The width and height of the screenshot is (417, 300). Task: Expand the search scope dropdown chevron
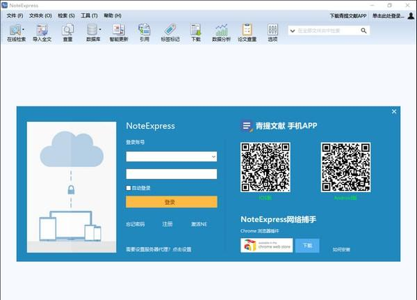tap(293, 31)
